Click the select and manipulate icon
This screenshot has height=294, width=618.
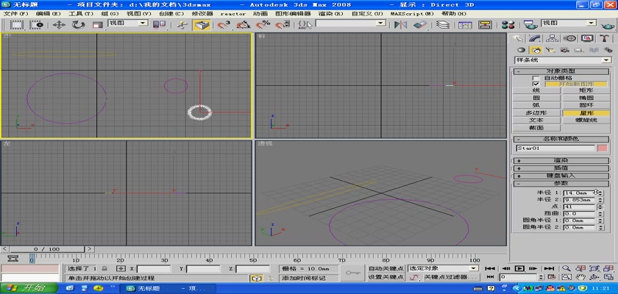tap(182, 25)
